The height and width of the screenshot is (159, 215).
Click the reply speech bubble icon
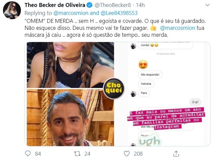pyautogui.click(x=28, y=153)
